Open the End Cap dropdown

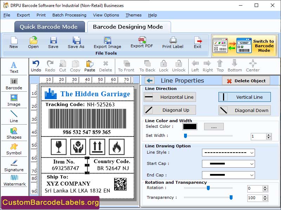tap(228, 175)
